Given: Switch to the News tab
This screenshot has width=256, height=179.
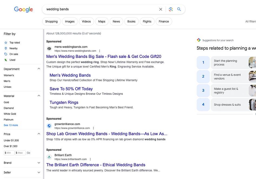Looking at the screenshot, I should (x=116, y=22).
